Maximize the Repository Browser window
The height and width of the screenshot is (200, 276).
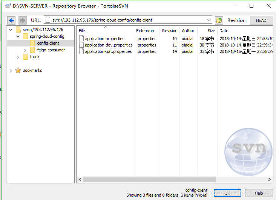(x=251, y=6)
